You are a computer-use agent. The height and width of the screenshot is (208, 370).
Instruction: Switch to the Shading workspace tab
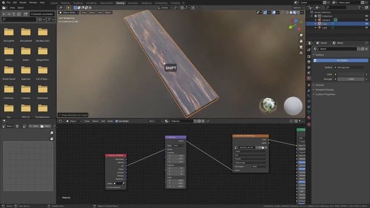120,3
